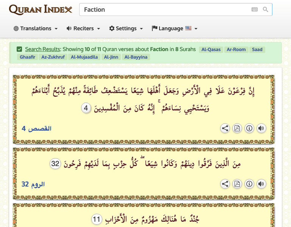Click into the Faction search field
291x227 pixels.
click(x=163, y=9)
